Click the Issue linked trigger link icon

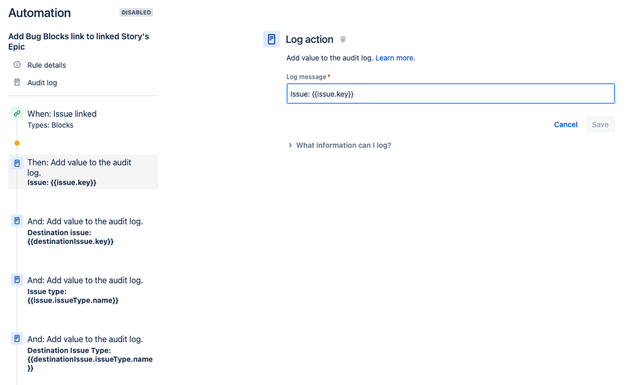click(x=17, y=114)
